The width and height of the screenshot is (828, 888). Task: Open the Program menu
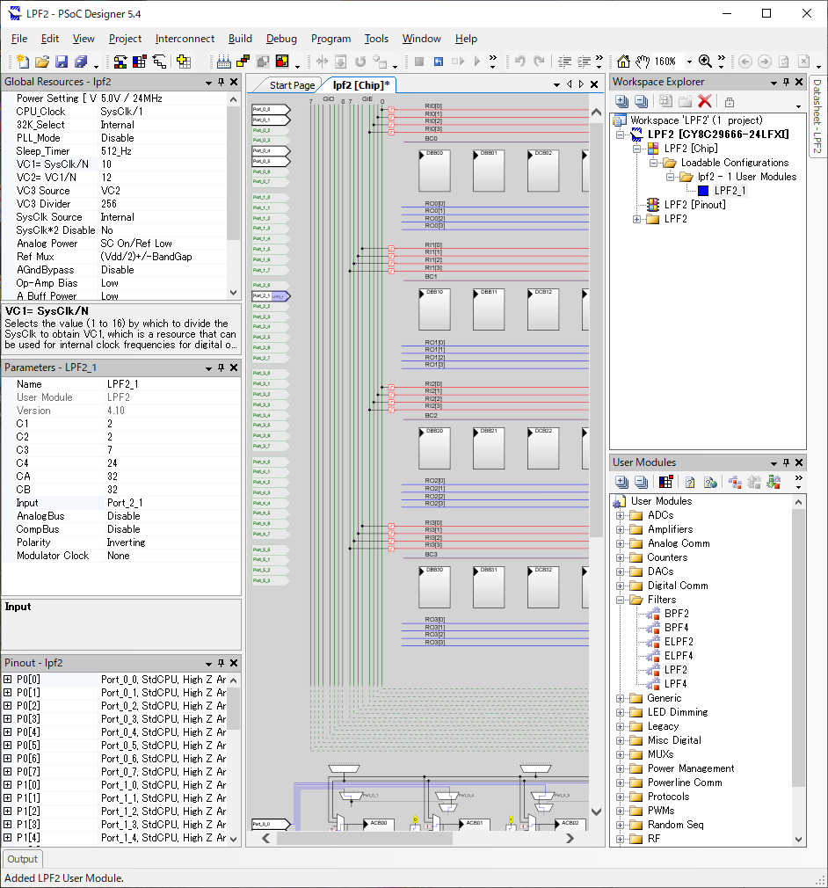pos(330,39)
